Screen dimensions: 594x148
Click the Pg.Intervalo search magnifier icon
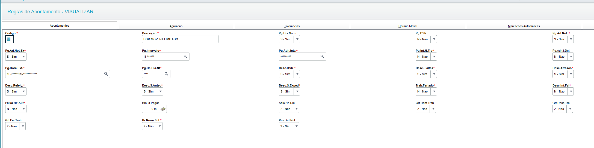tap(185, 57)
